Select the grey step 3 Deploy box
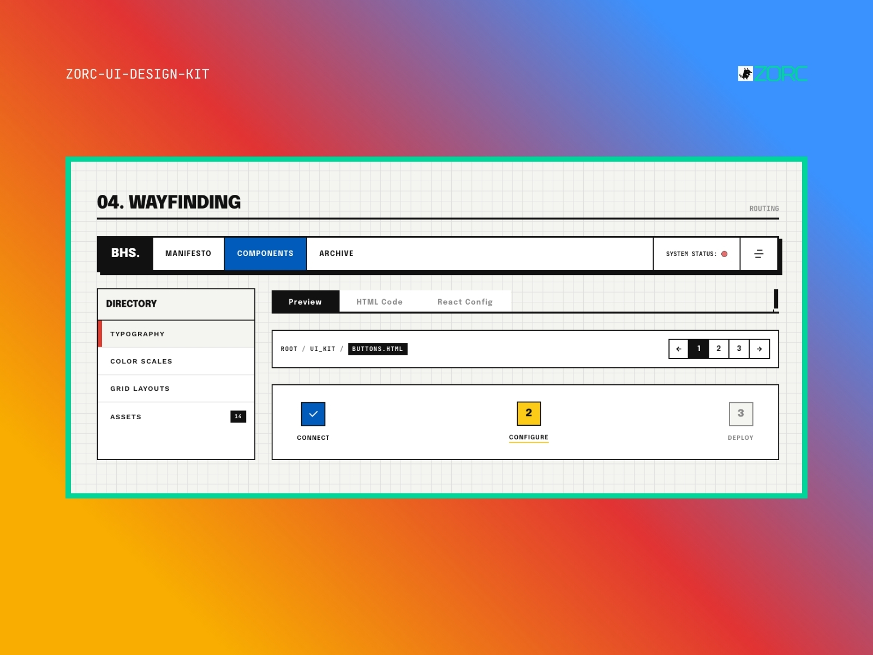Image resolution: width=873 pixels, height=655 pixels. click(741, 414)
